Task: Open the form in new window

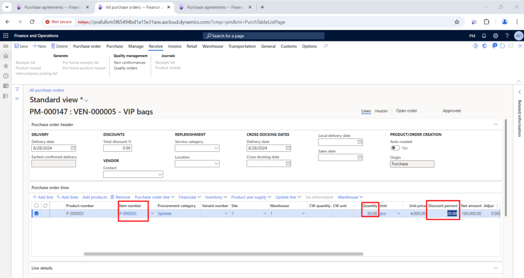Action: point(511,46)
